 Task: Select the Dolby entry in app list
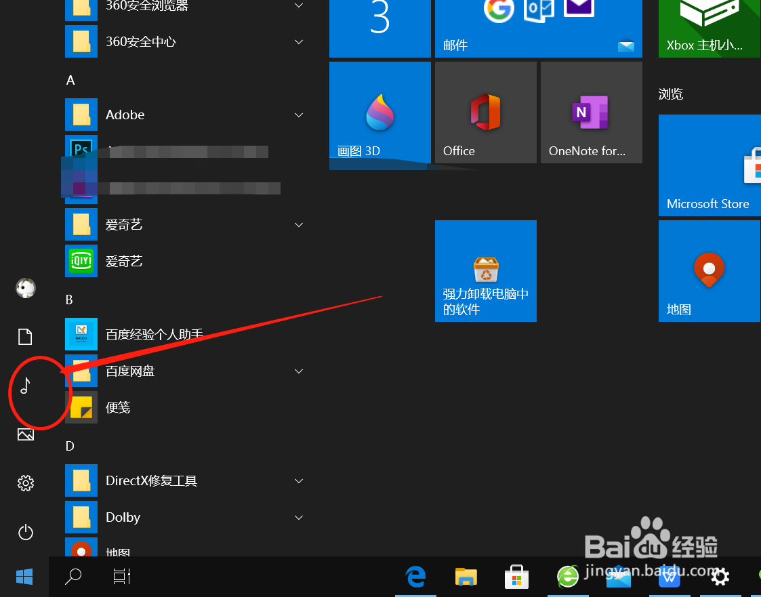tap(123, 517)
